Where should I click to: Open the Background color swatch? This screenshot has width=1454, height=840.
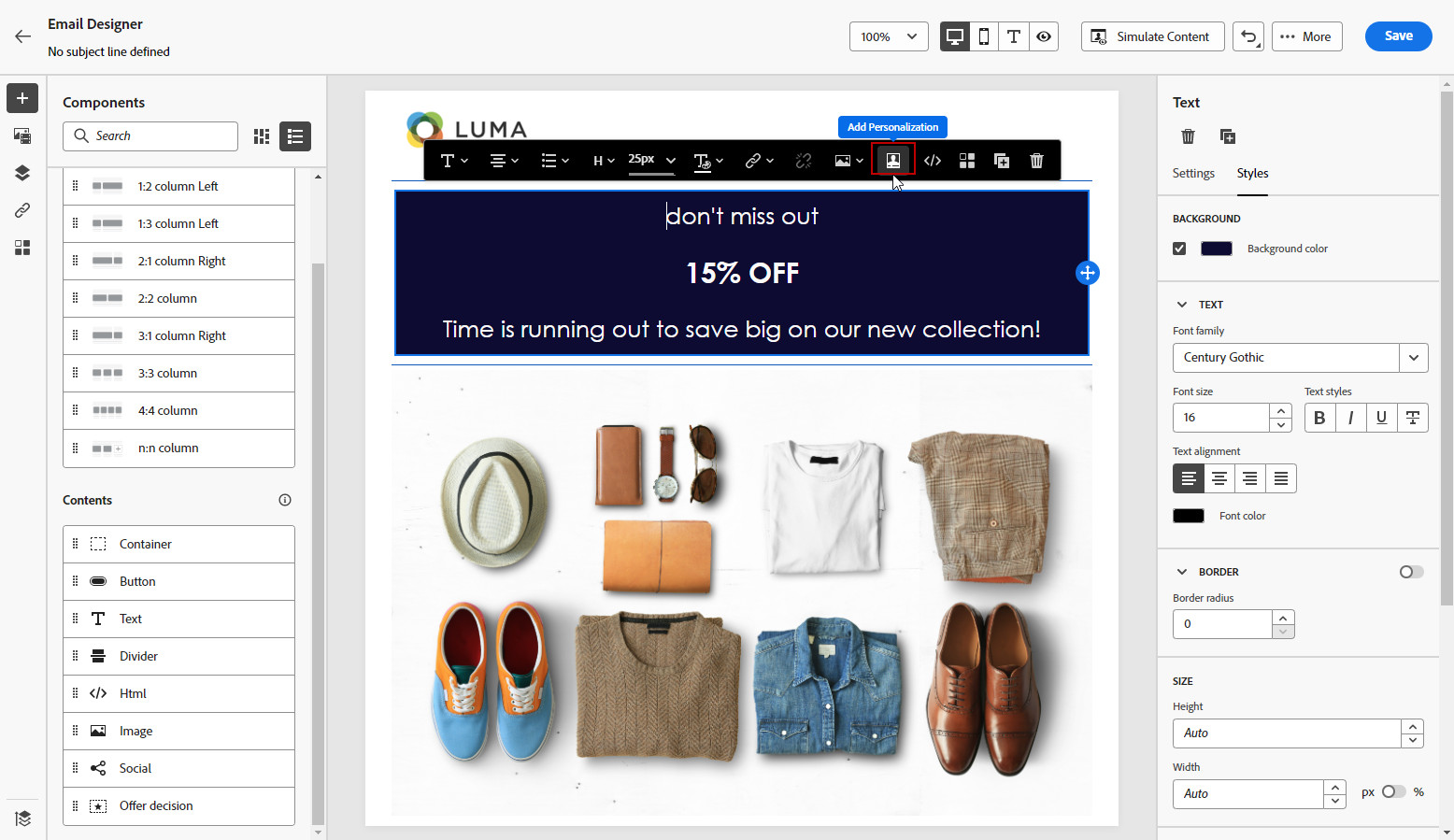tap(1216, 249)
